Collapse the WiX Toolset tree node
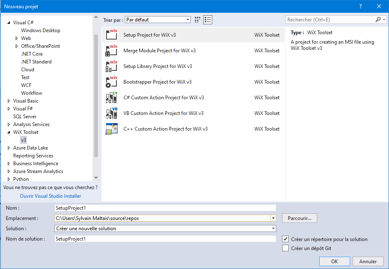Screen dimensions: 389x269 point(9,132)
